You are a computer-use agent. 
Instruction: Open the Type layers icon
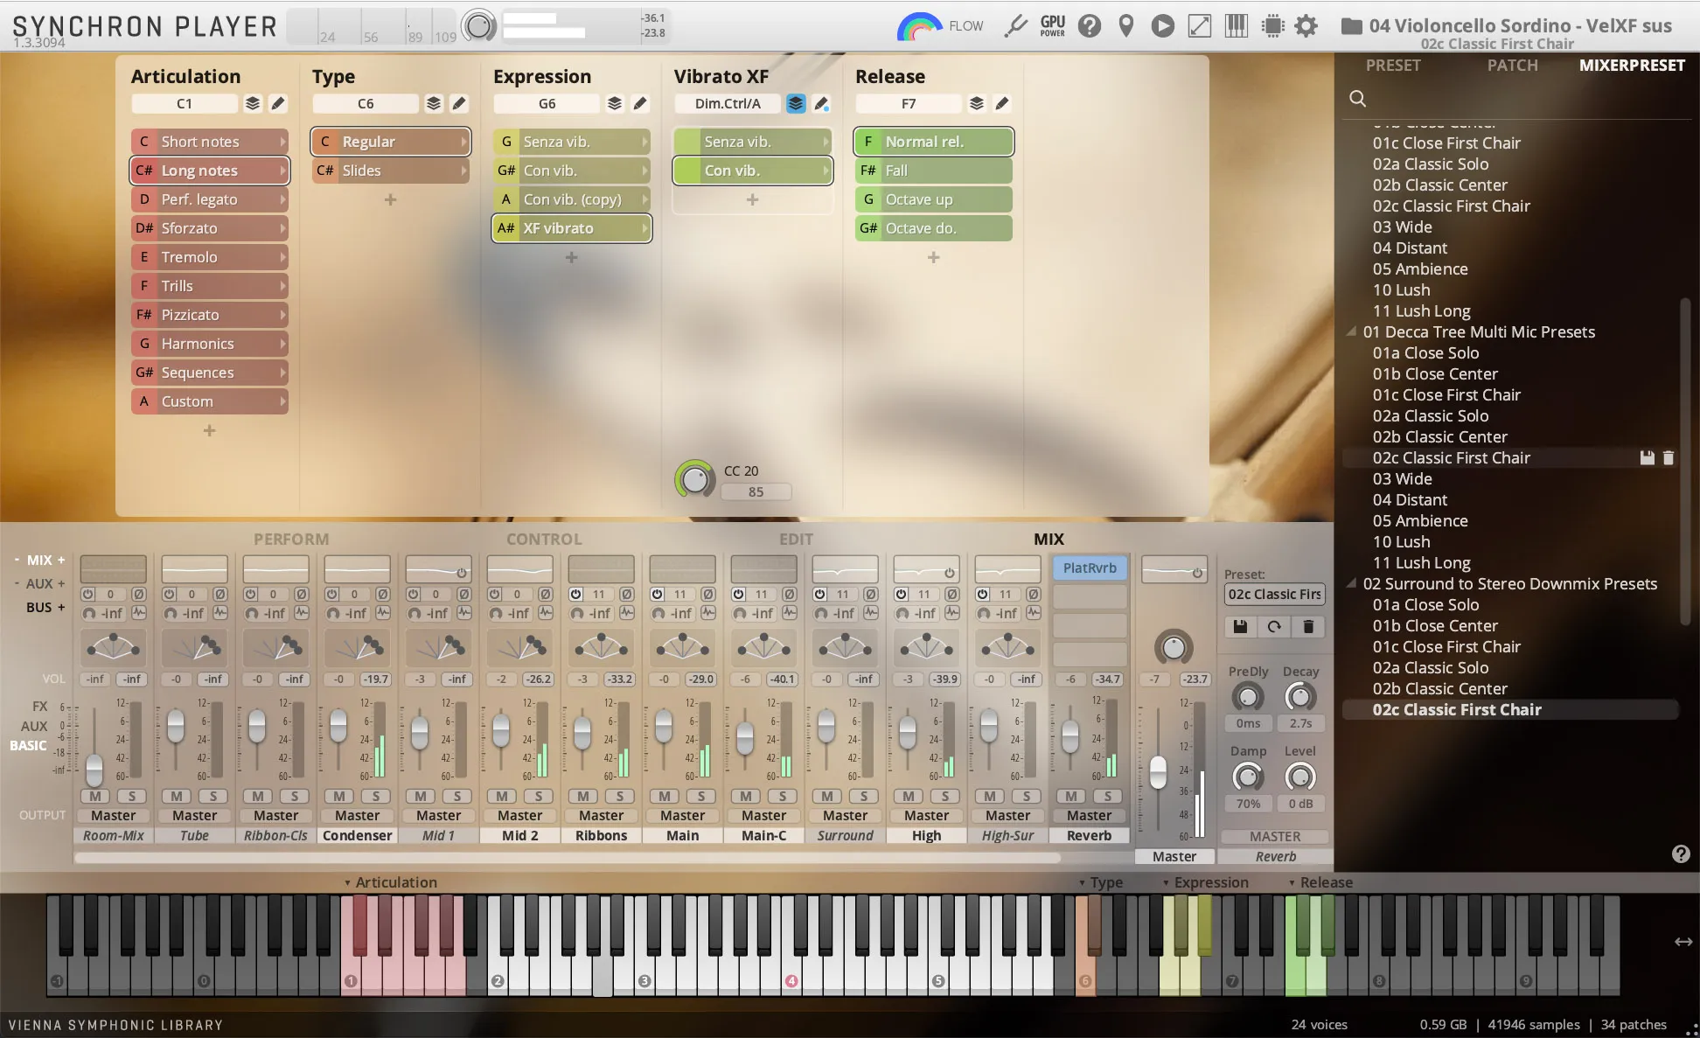coord(434,103)
